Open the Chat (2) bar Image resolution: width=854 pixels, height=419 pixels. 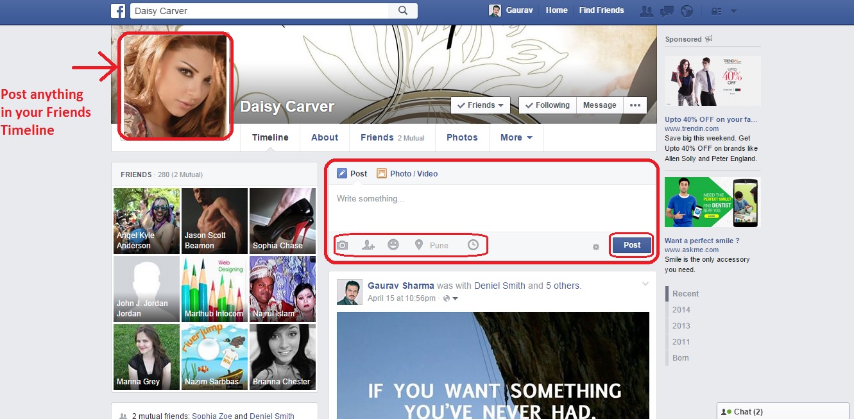click(x=783, y=411)
